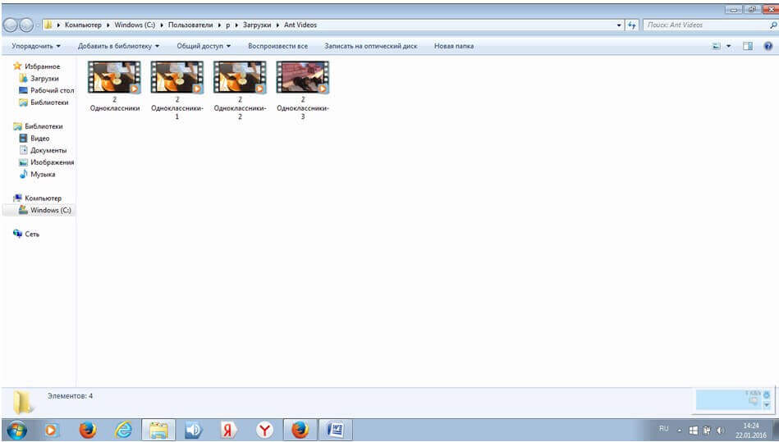Click Записать на оптический диск
Image resolution: width=779 pixels, height=442 pixels.
click(x=370, y=46)
